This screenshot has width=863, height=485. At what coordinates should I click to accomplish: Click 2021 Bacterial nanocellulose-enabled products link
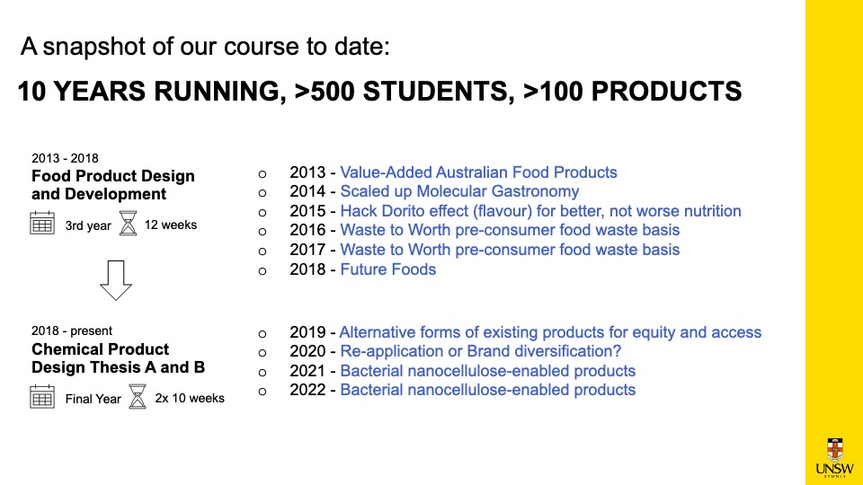pos(487,371)
